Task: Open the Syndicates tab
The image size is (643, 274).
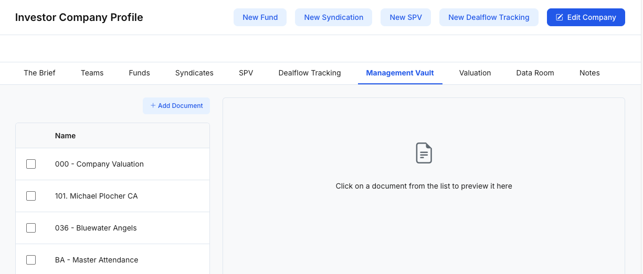Action: pos(194,73)
